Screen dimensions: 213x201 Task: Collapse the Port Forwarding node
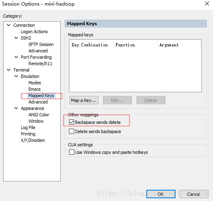(16, 57)
